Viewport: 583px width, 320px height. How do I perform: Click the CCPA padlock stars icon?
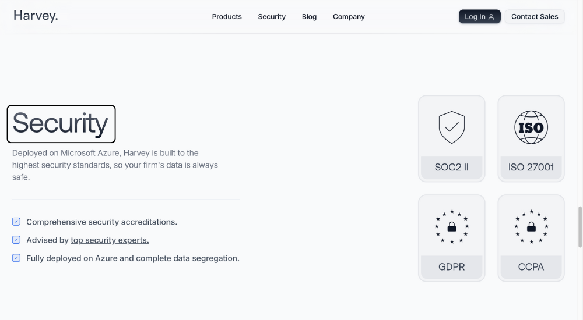[531, 226]
